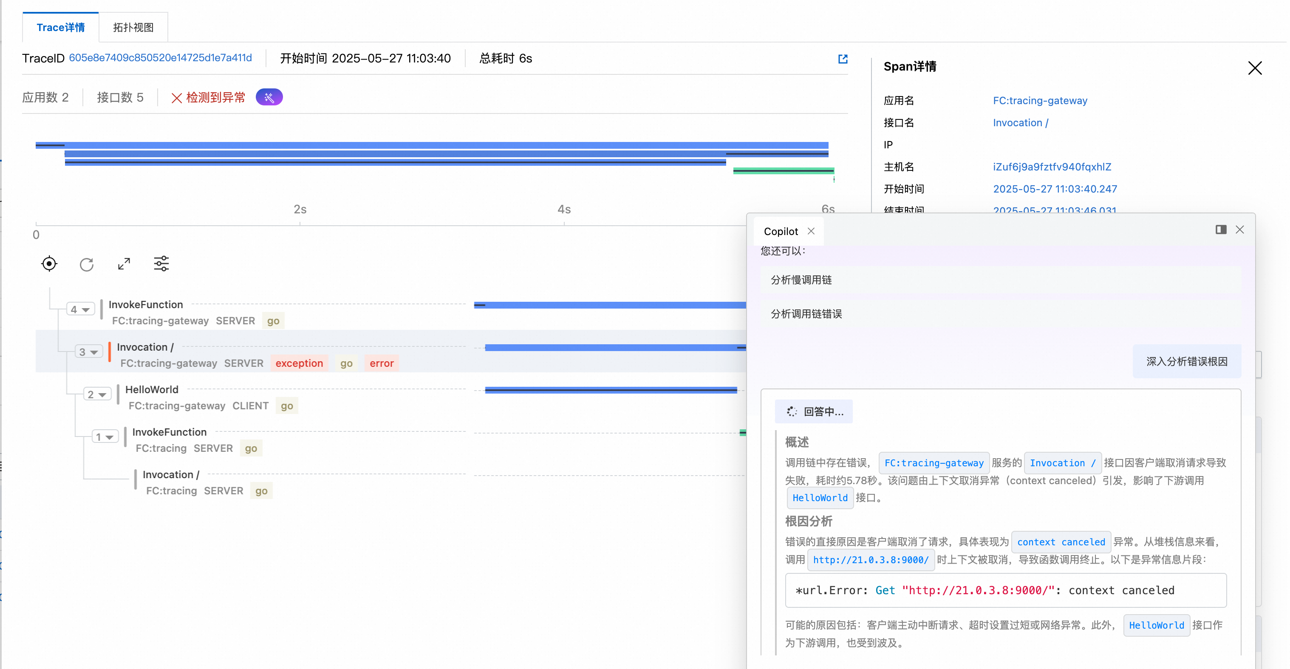Click the locate-span crosshair icon
The width and height of the screenshot is (1290, 669).
[x=49, y=264]
